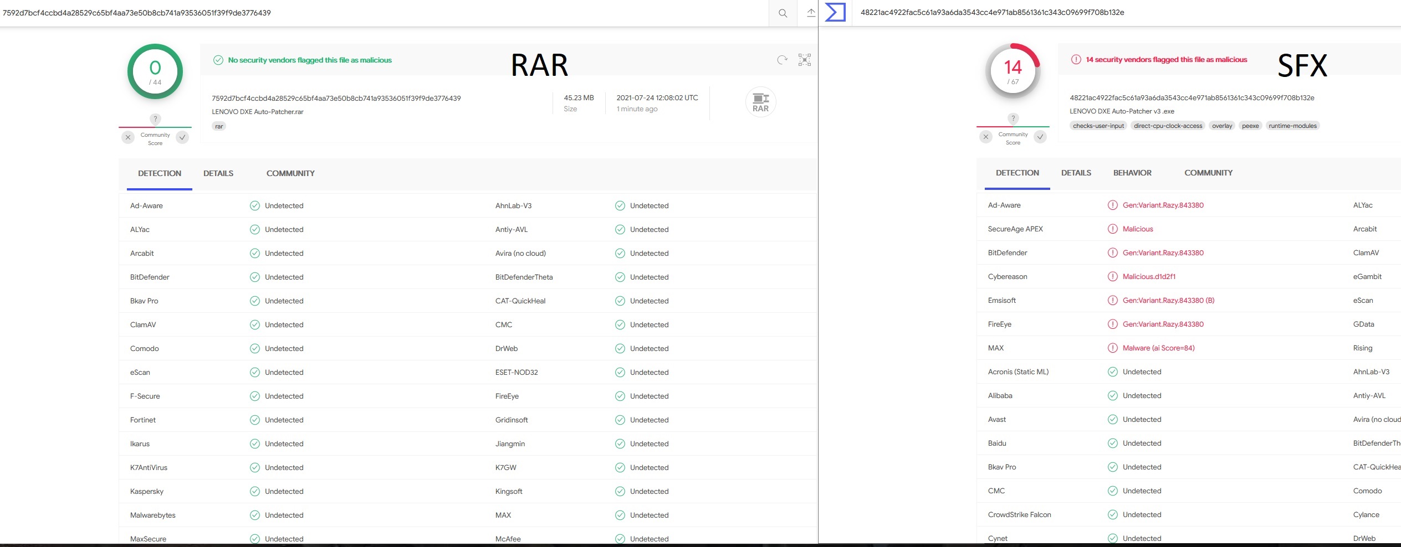Image resolution: width=1401 pixels, height=547 pixels.
Task: Click the upload file icon
Action: (x=810, y=13)
